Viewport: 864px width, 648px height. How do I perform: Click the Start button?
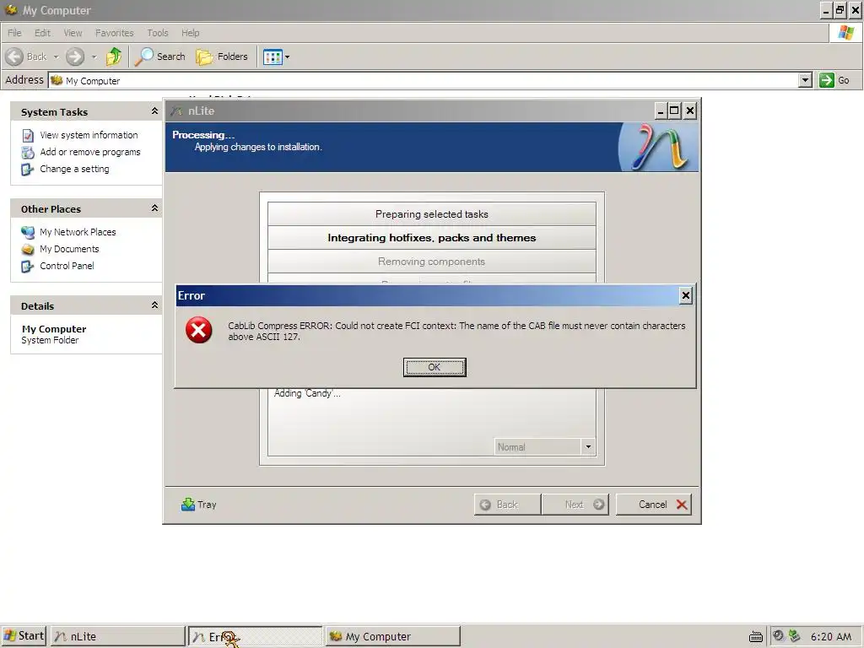click(23, 636)
